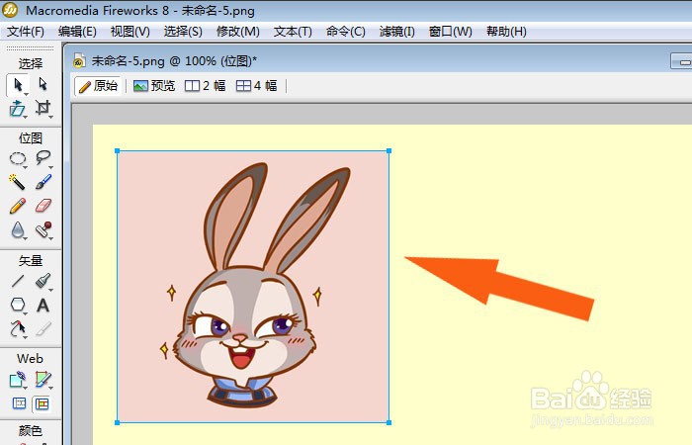Screen dimensions: 692x445
Task: Select the Knife tool
Action: pos(43,329)
